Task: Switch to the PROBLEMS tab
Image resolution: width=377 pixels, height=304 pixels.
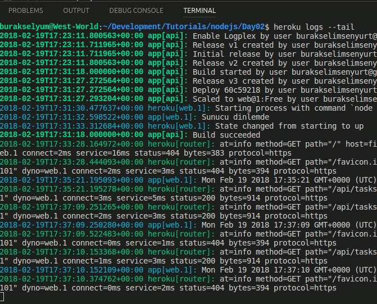Action: 26,10
